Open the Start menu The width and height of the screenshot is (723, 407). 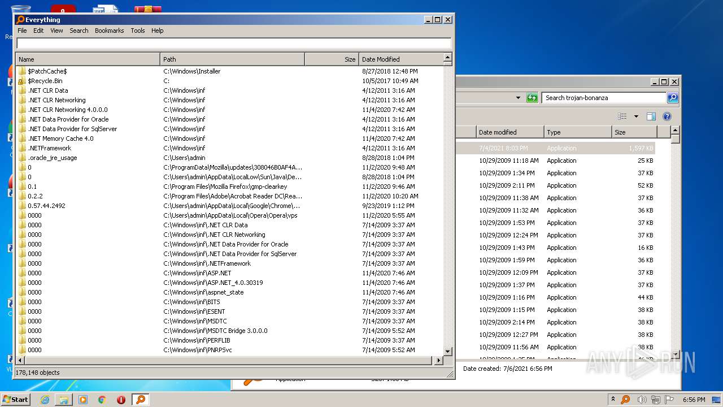[x=16, y=400]
